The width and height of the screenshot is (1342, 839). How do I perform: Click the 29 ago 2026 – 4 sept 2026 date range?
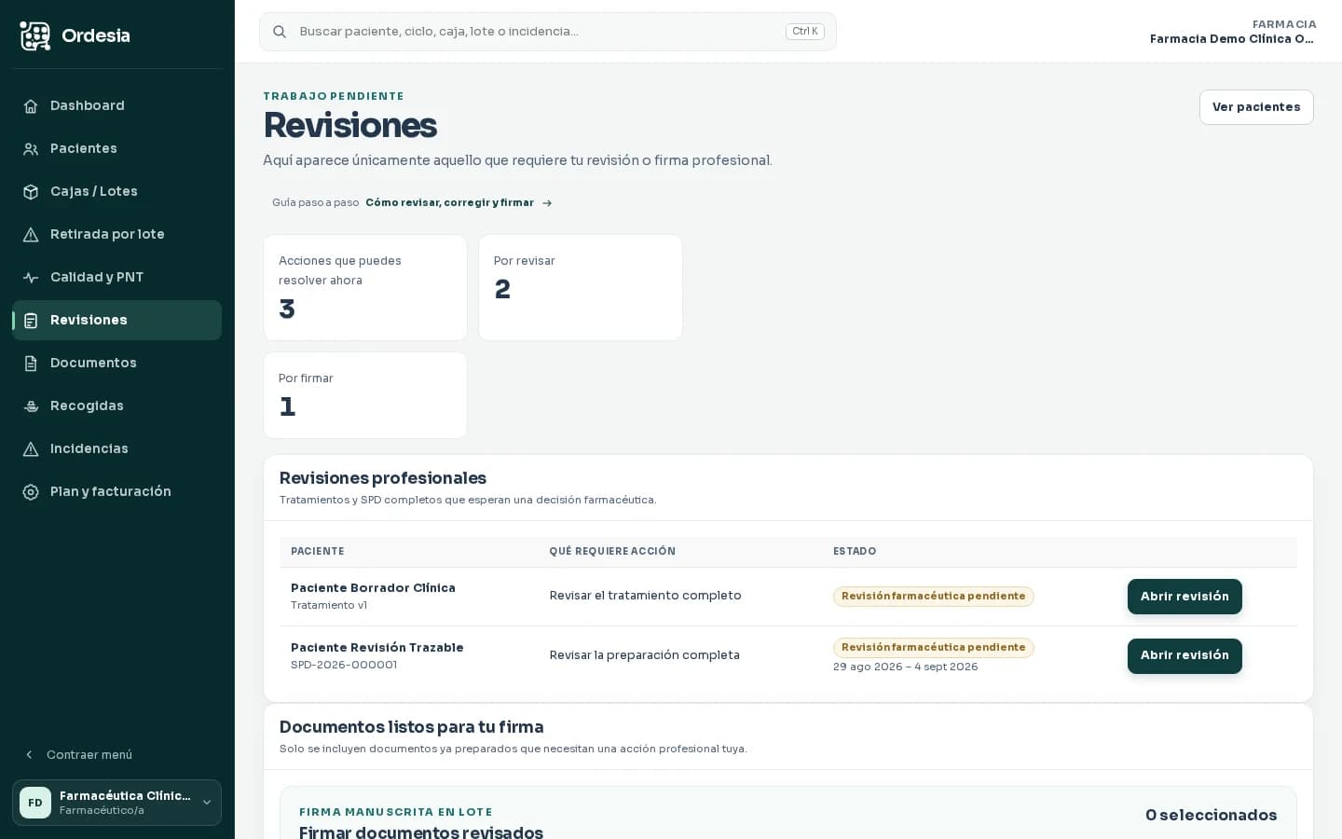click(906, 667)
